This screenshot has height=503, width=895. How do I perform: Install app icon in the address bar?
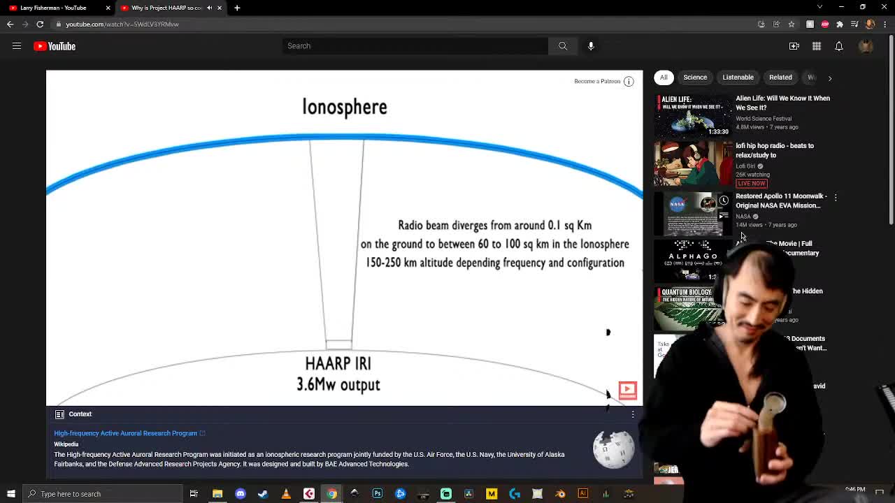pos(761,24)
